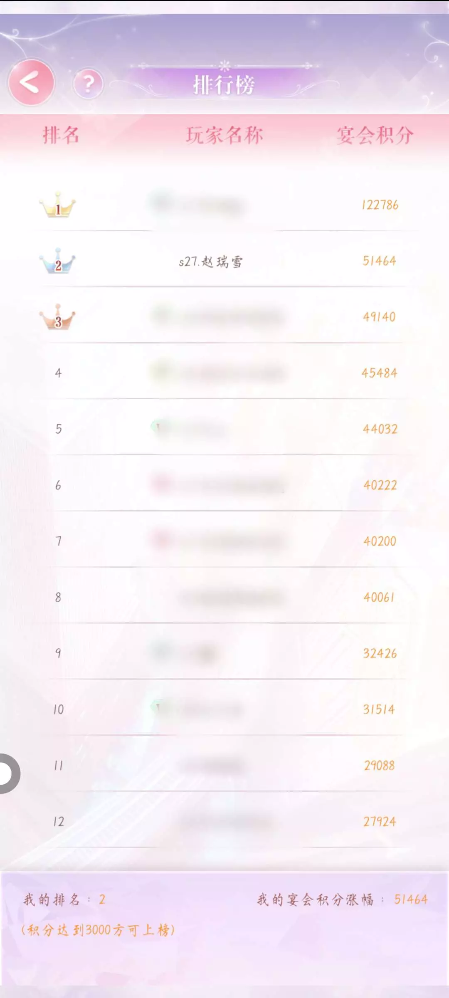Tap the third-place score 49140
449x998 pixels.
[379, 317]
